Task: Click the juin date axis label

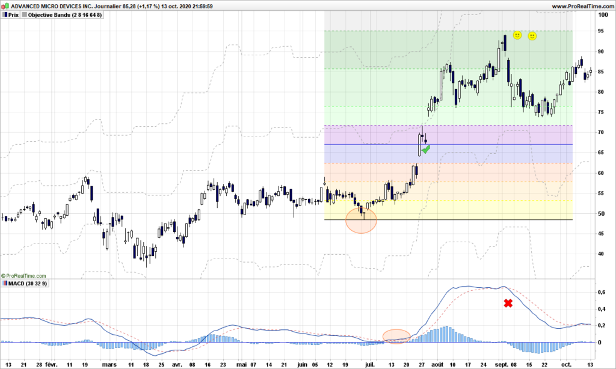Action: point(302,364)
